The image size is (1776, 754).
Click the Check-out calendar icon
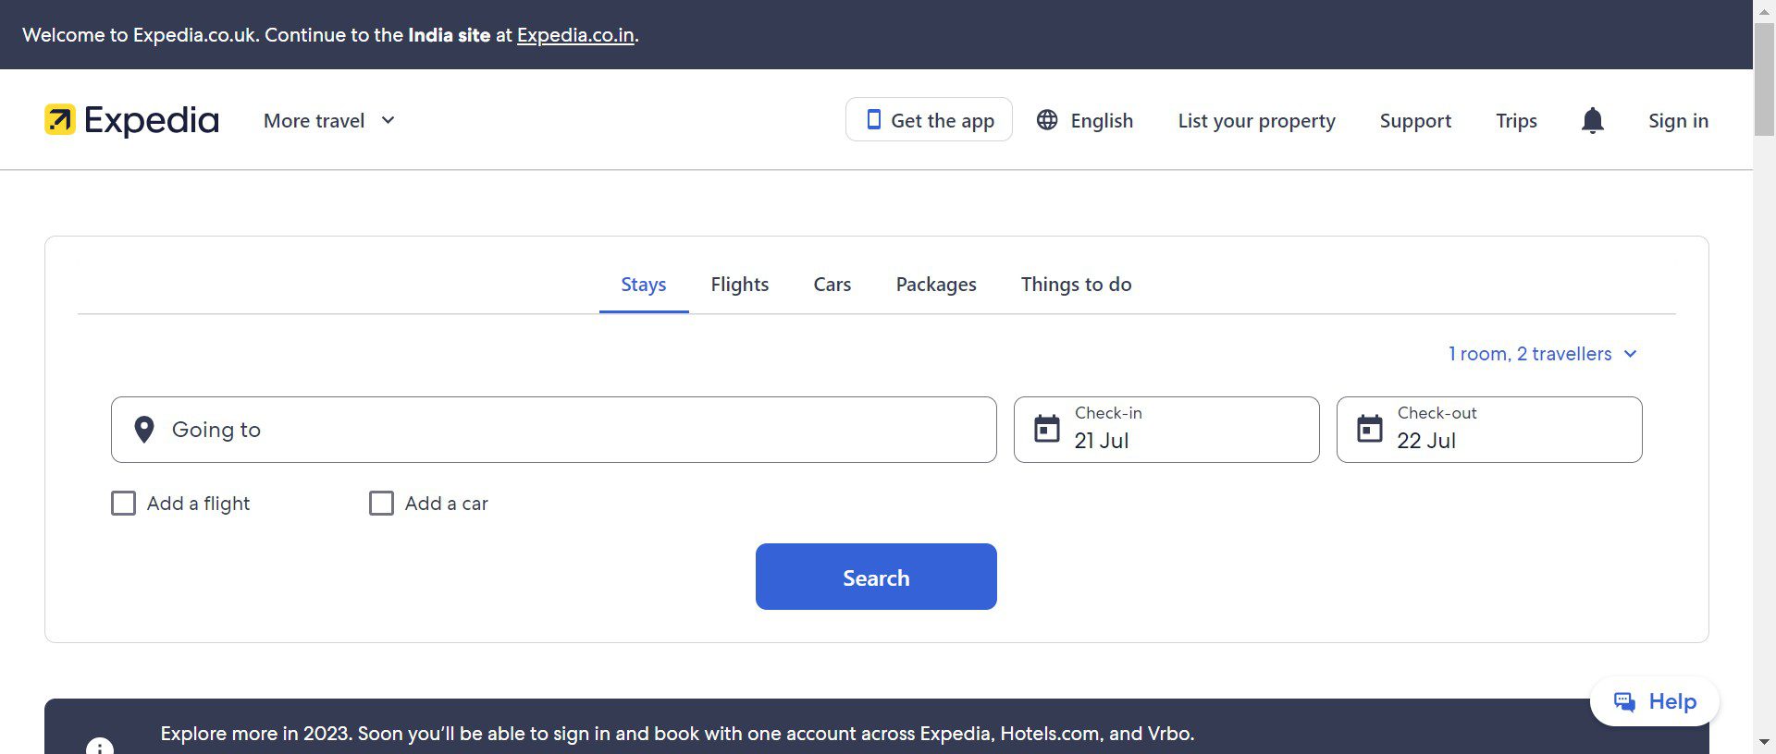(x=1370, y=430)
